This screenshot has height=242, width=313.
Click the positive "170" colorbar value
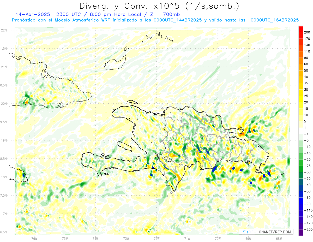pyautogui.click(x=307, y=39)
